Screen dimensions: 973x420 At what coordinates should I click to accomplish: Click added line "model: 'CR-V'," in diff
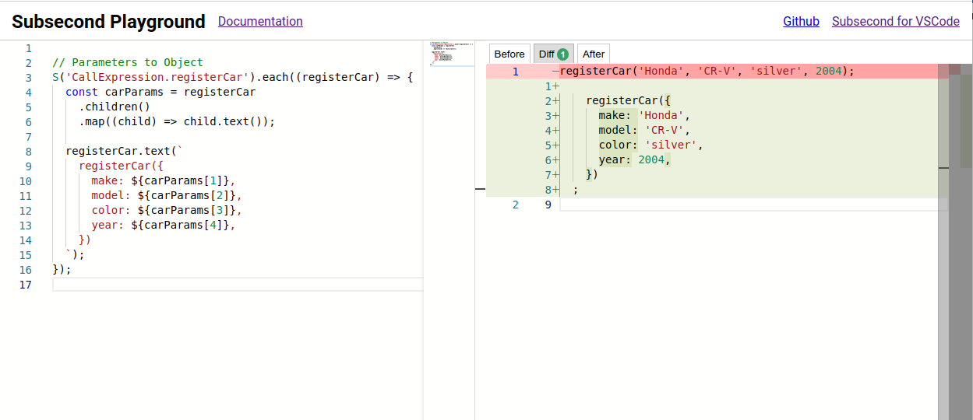tap(643, 130)
